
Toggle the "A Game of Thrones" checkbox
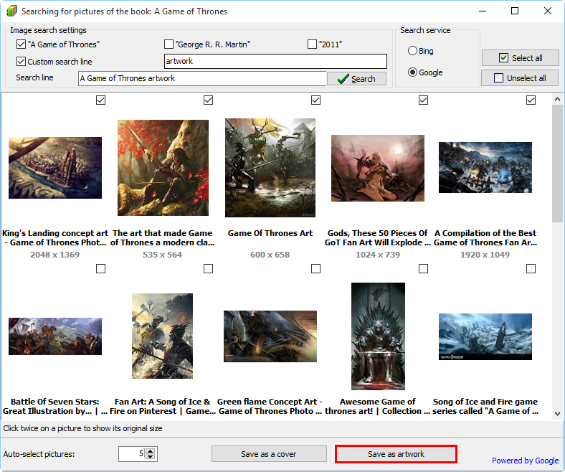[x=21, y=44]
